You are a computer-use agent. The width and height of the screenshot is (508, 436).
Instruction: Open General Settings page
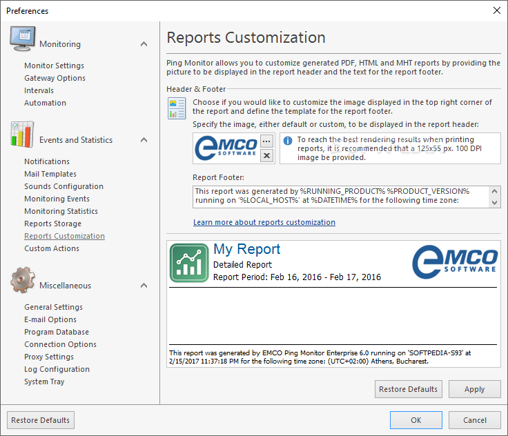[x=53, y=307]
